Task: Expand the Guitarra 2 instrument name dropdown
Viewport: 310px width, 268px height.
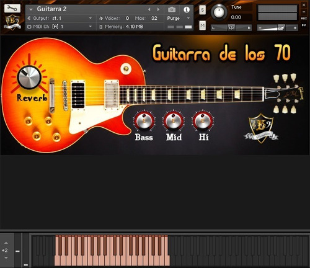Action: (x=31, y=9)
